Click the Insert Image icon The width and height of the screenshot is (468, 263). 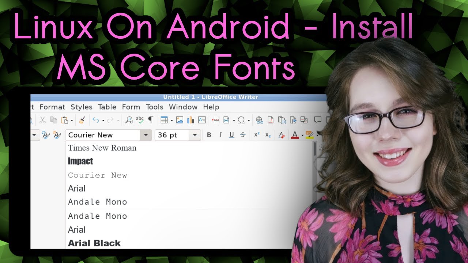click(180, 120)
